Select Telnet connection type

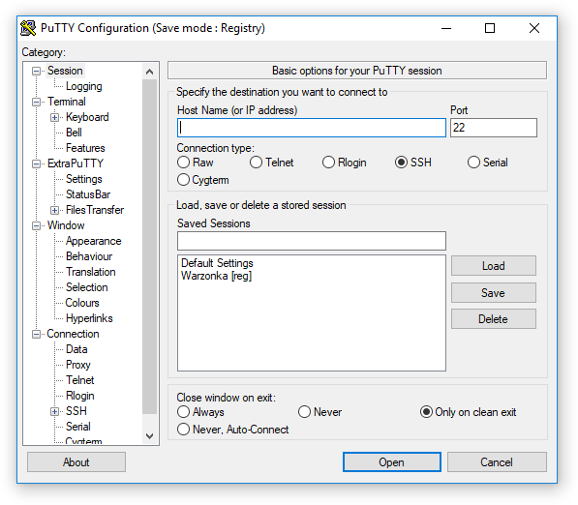pos(256,163)
